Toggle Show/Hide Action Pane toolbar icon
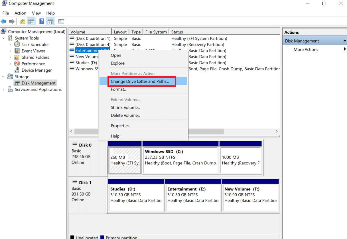 [51, 21]
